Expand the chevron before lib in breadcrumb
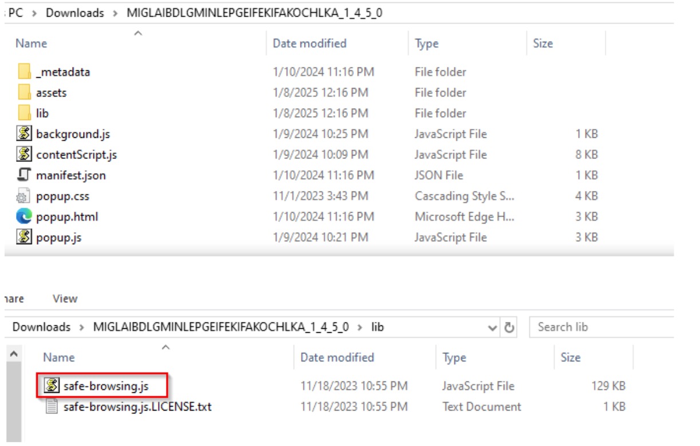Image resolution: width=700 pixels, height=446 pixels. click(x=361, y=327)
